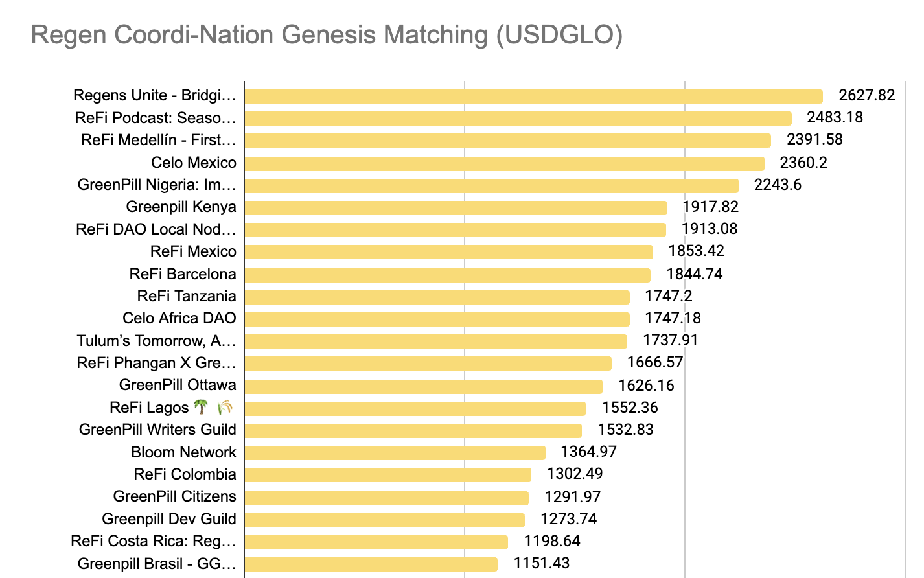The image size is (924, 578).
Task: Click the Celo Mexico axis label
Action: click(x=194, y=163)
